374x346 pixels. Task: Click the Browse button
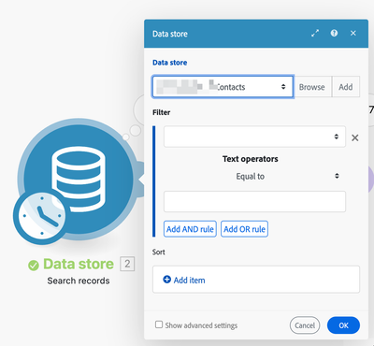click(312, 87)
